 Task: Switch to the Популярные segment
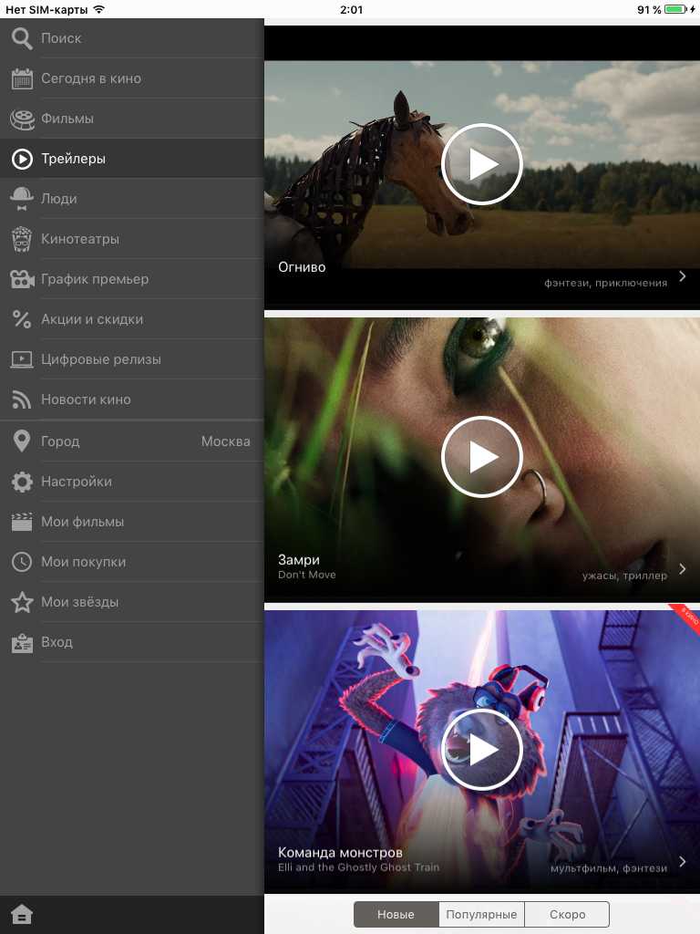[481, 915]
